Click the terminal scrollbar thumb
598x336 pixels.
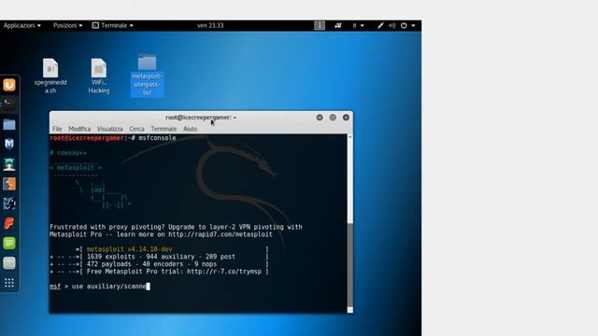[x=350, y=265]
